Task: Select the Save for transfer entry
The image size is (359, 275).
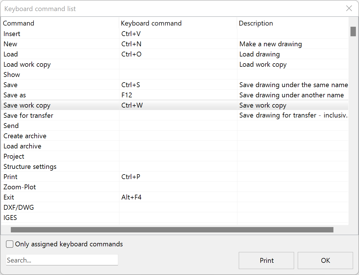Action: point(57,116)
